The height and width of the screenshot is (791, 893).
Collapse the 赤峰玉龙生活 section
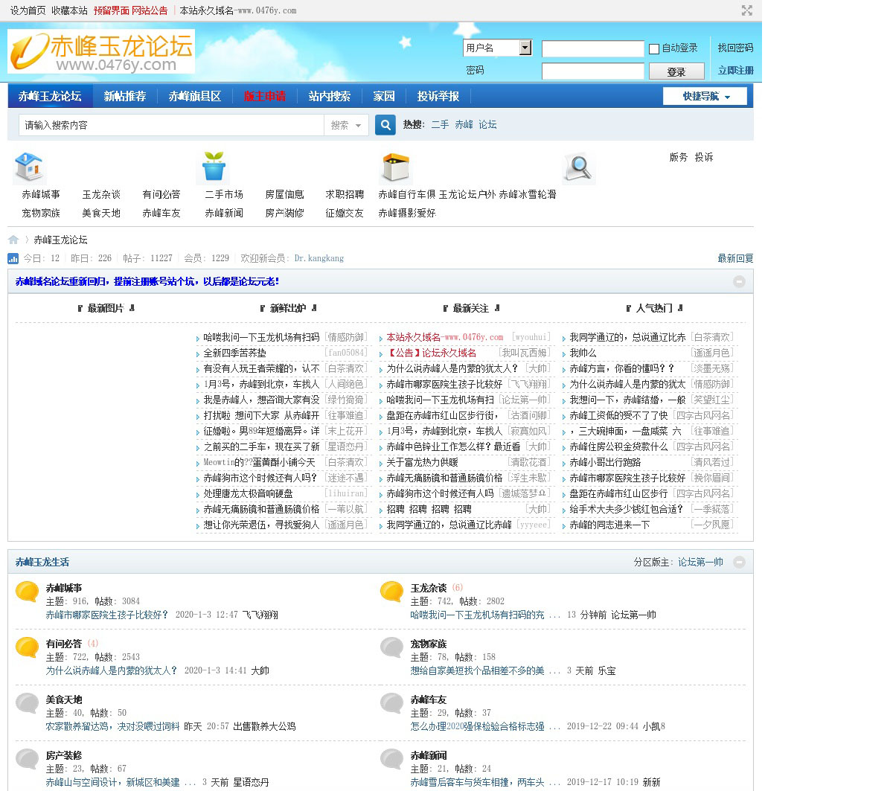739,562
